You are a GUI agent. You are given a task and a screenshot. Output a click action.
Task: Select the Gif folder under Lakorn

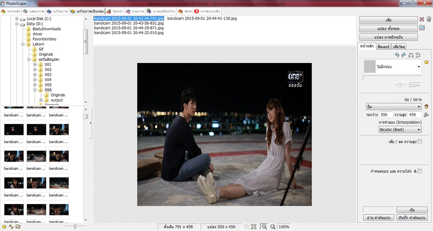point(41,49)
